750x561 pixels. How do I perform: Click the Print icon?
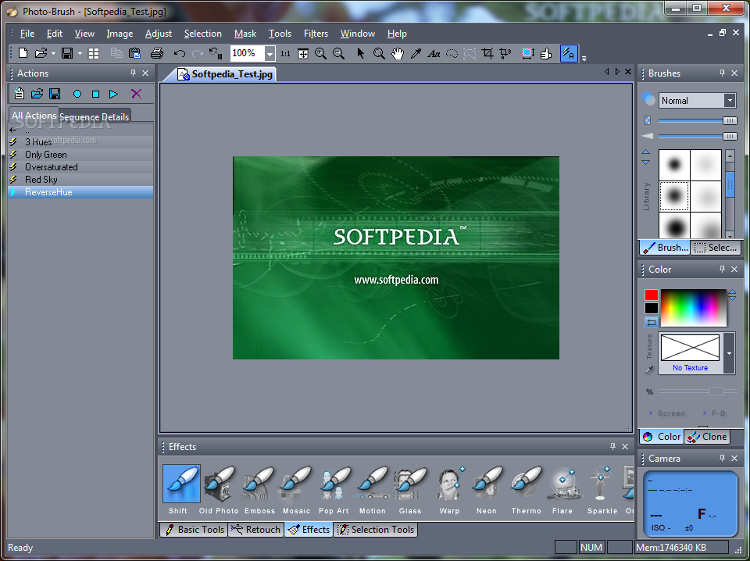coord(157,53)
